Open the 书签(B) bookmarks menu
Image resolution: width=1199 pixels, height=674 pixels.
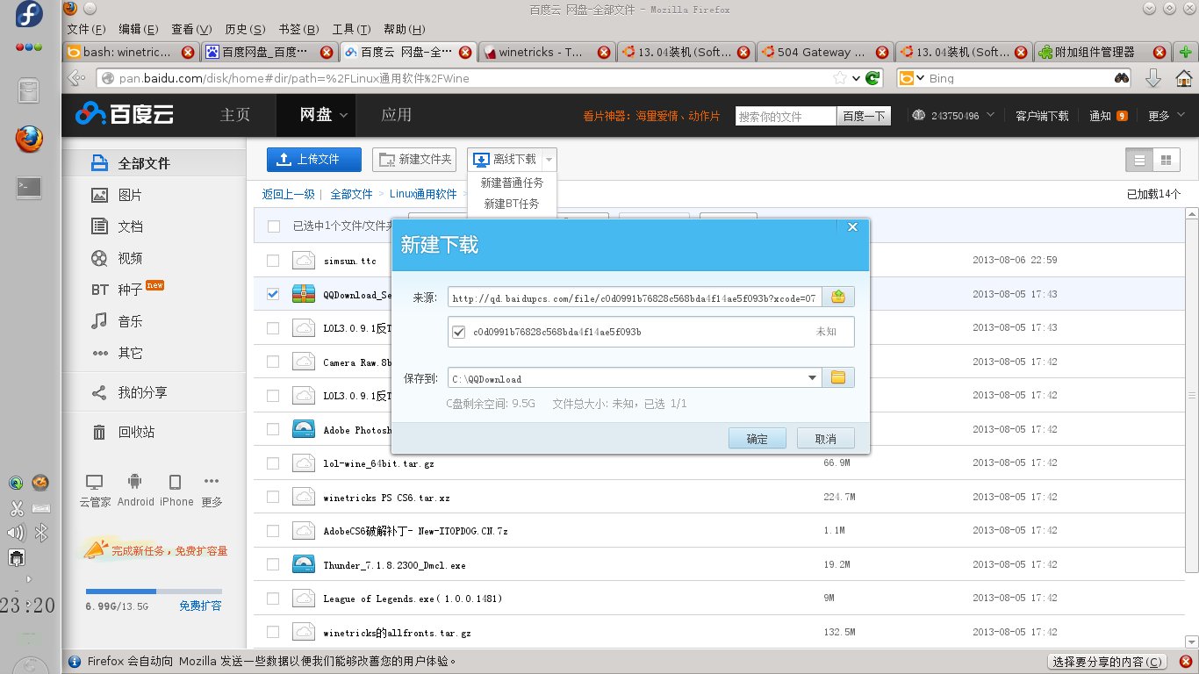coord(299,30)
